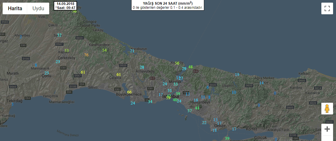Click the 11 rainfall marker
Viewport: 336px width, 141px height.
click(203, 97)
